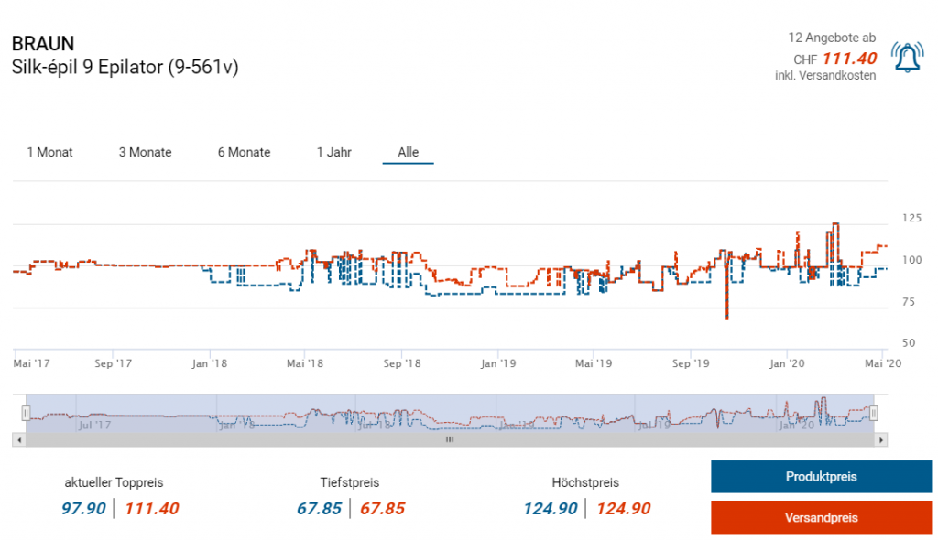Toggle the Produktpreis series button
The image size is (938, 540).
click(x=821, y=477)
